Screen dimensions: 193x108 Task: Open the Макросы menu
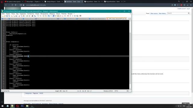52,14
